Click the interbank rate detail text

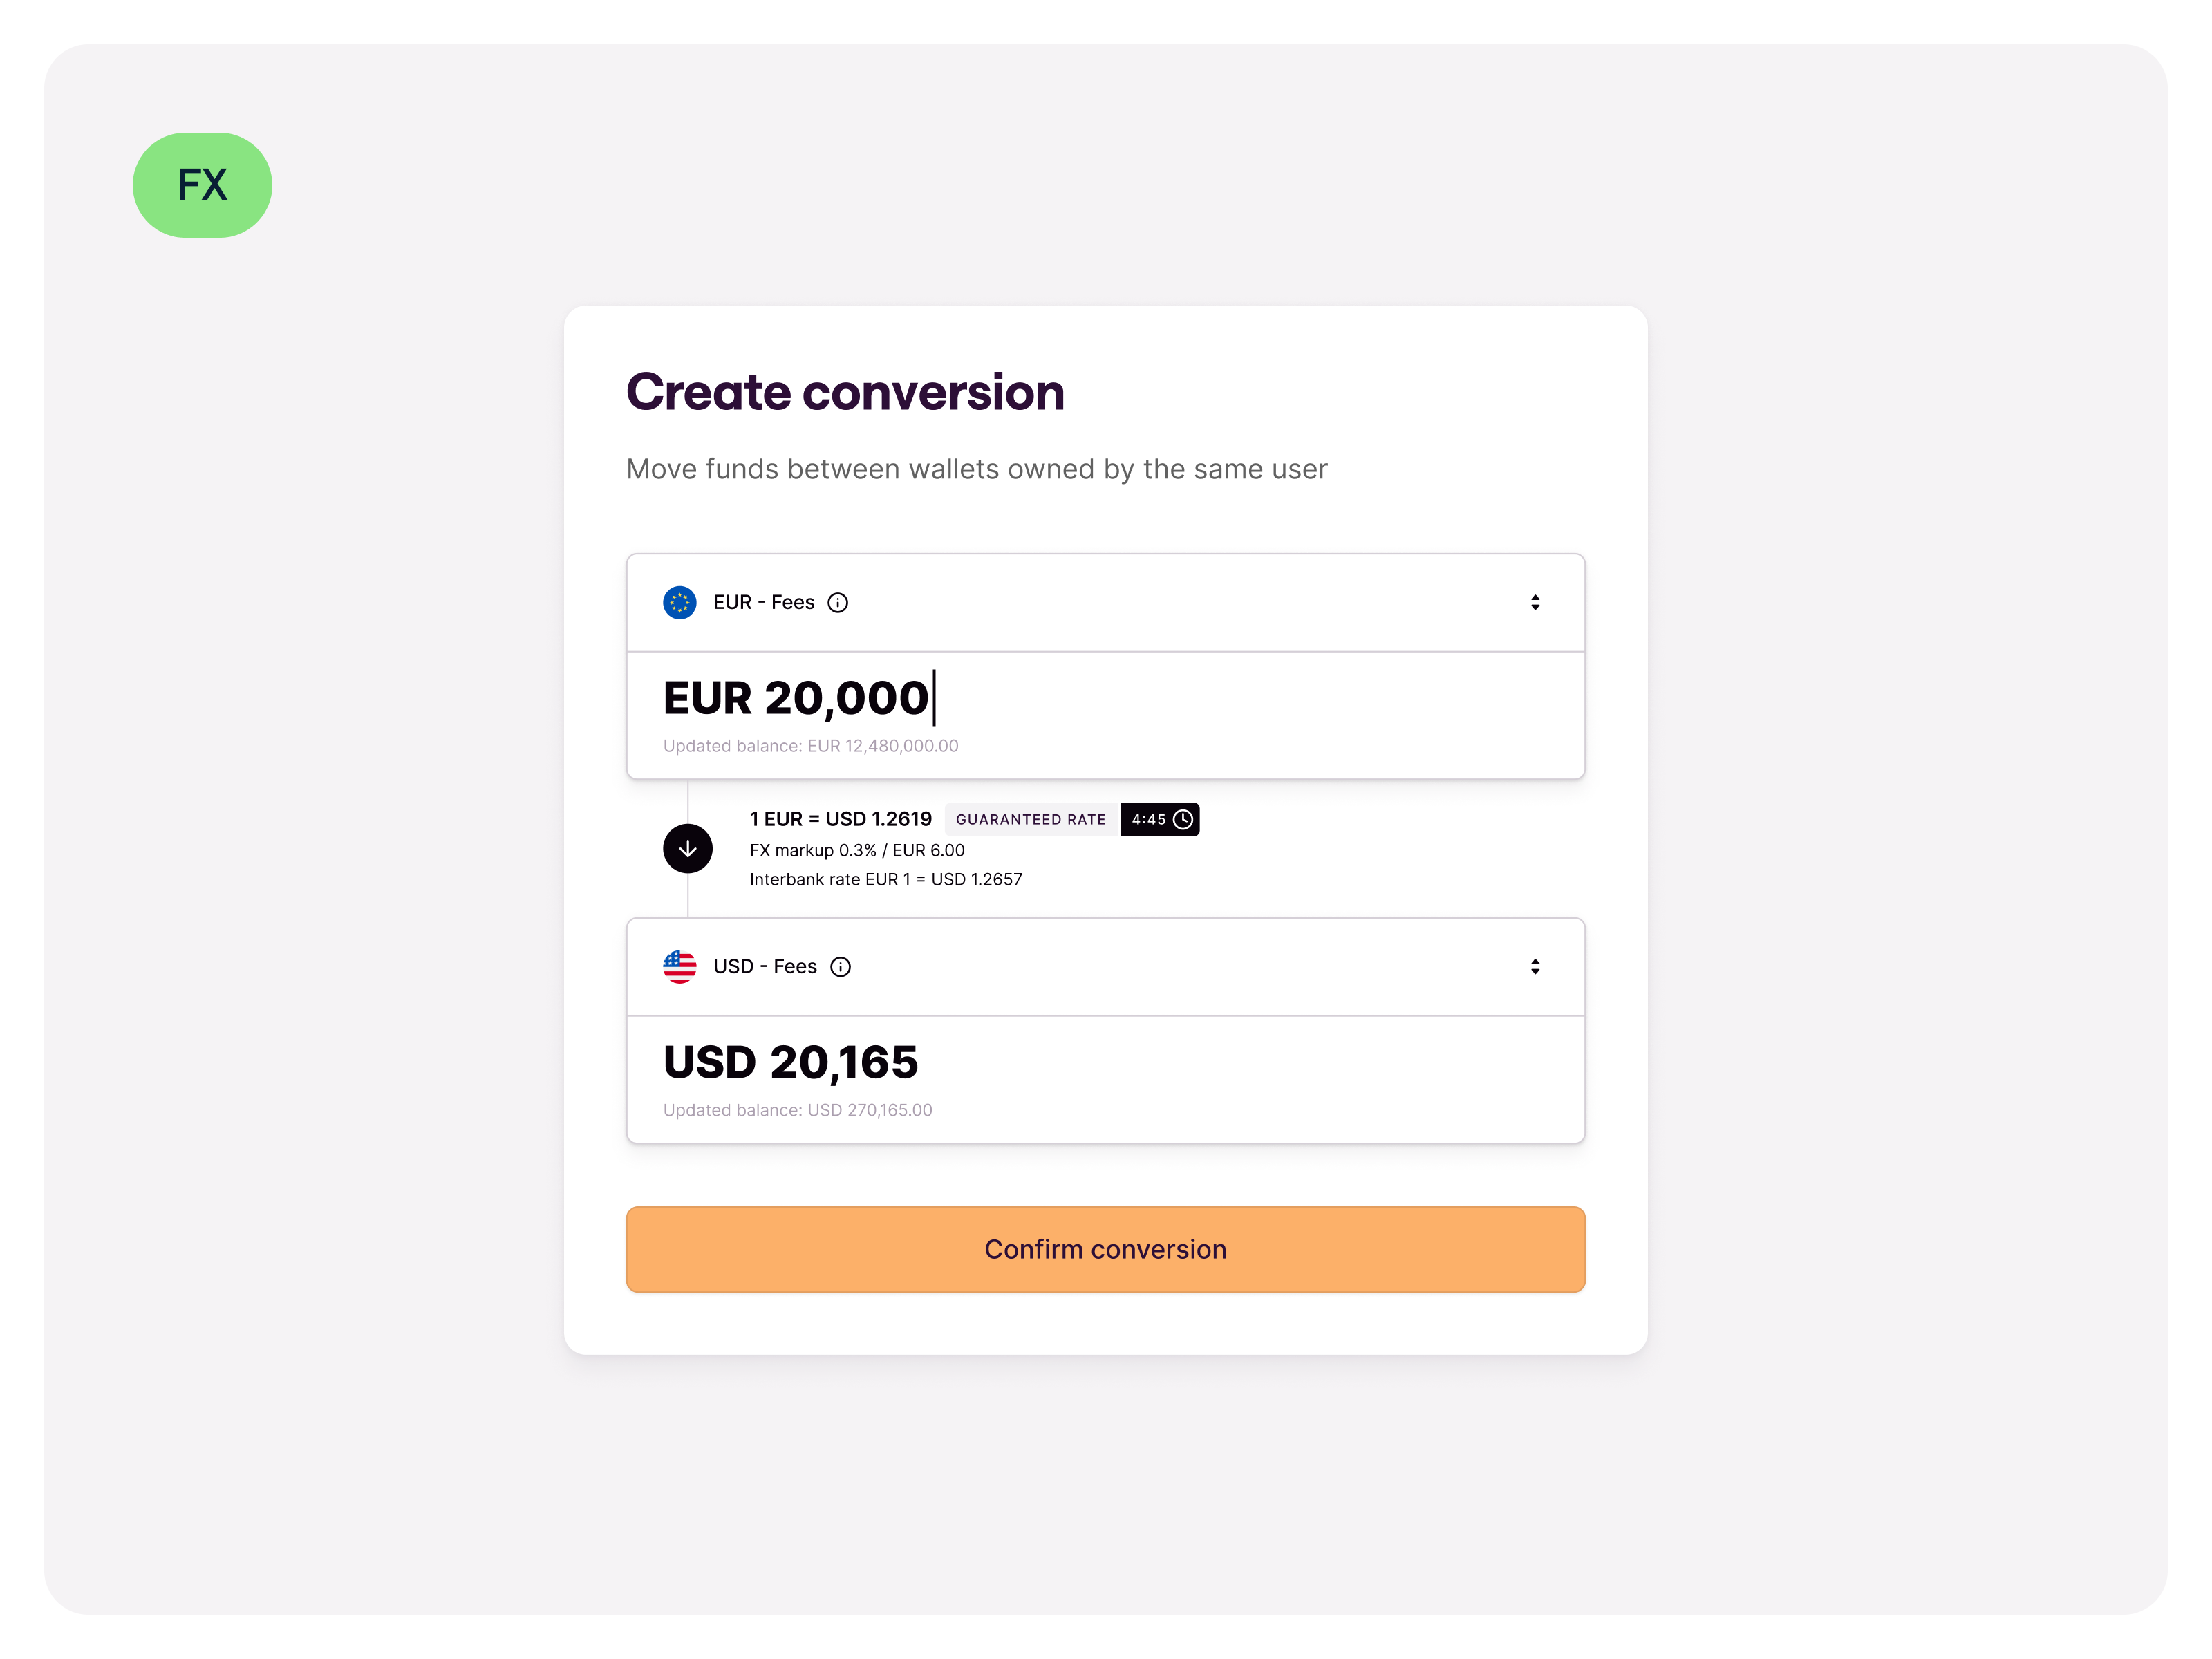click(x=886, y=879)
